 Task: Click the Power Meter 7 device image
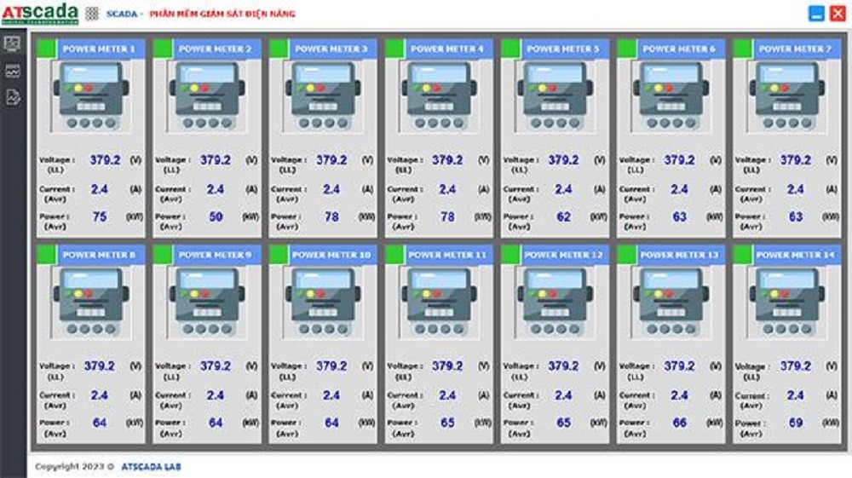click(787, 96)
